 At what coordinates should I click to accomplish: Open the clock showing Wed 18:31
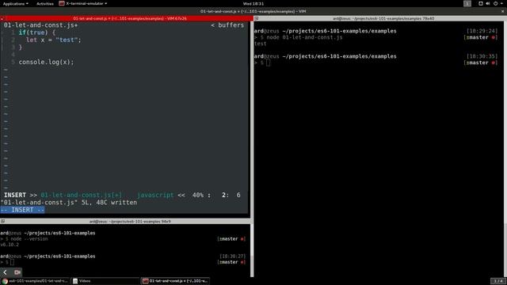[x=253, y=3]
